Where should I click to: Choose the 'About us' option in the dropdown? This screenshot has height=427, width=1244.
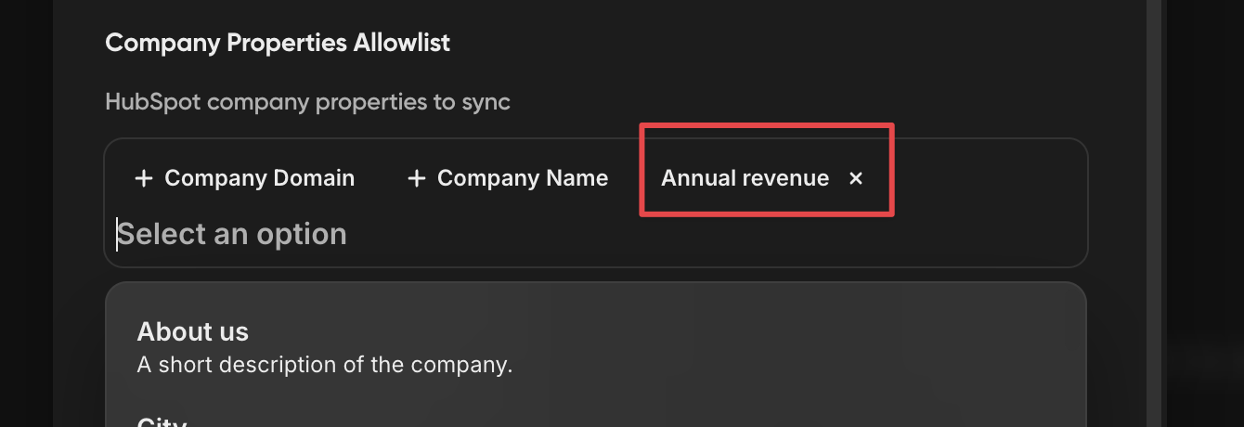coord(595,348)
